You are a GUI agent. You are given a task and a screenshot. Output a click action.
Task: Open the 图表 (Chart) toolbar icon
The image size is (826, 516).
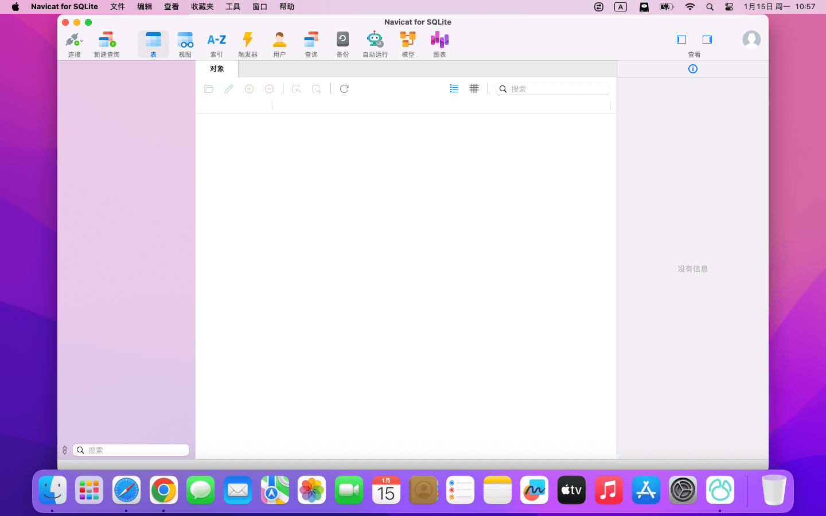point(439,44)
